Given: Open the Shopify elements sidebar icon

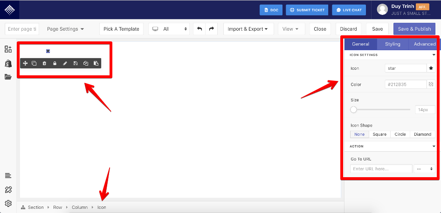Looking at the screenshot, I should pos(8,63).
